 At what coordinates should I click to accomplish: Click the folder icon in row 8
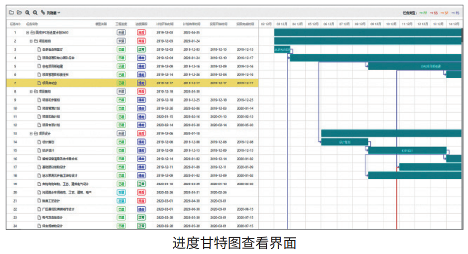(36, 92)
